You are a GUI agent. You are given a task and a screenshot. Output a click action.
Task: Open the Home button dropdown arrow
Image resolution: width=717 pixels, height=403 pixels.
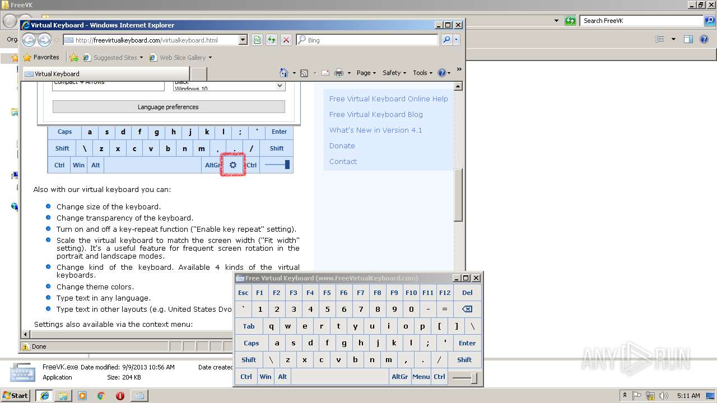pyautogui.click(x=294, y=73)
